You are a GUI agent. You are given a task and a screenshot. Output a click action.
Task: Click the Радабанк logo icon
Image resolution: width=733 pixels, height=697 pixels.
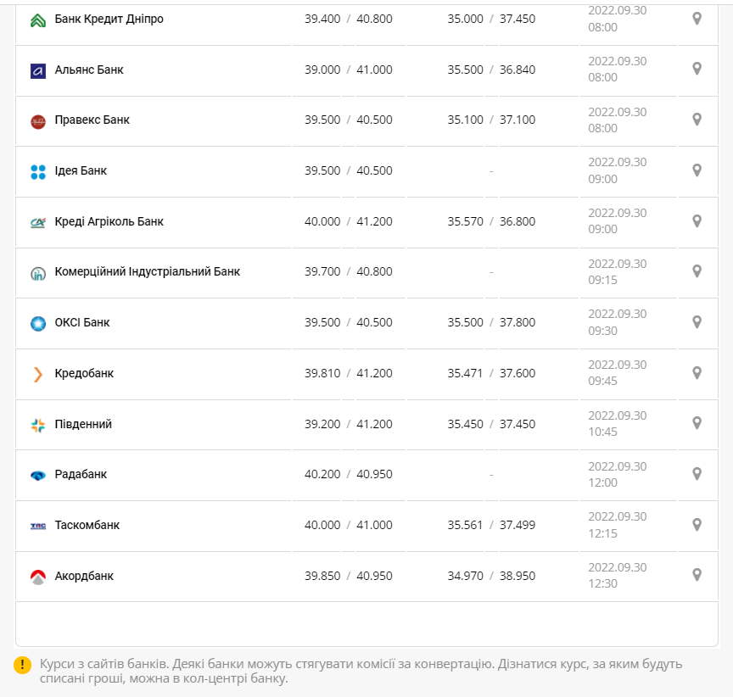(x=37, y=476)
